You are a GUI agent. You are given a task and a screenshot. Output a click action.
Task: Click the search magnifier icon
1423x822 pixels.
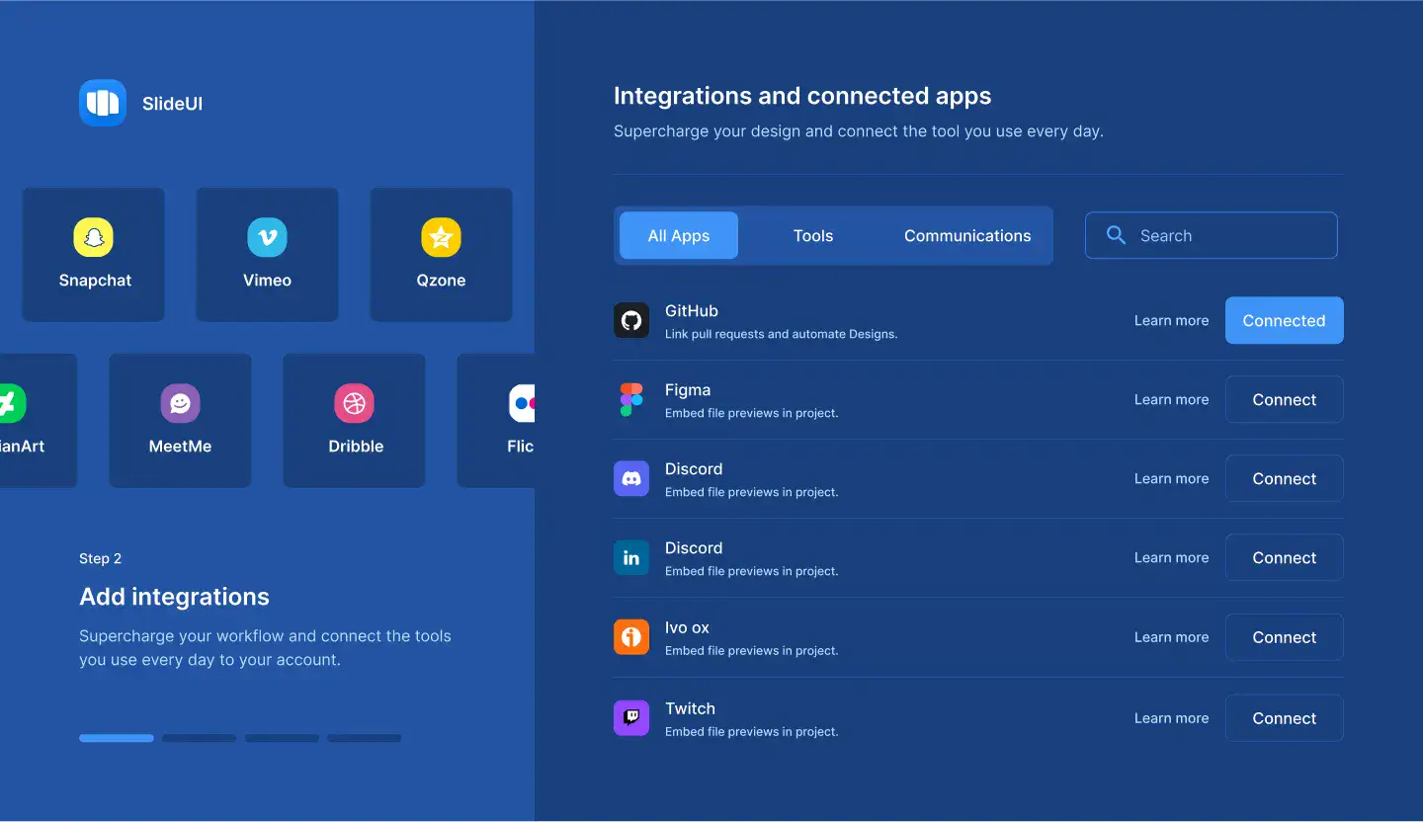point(1116,235)
